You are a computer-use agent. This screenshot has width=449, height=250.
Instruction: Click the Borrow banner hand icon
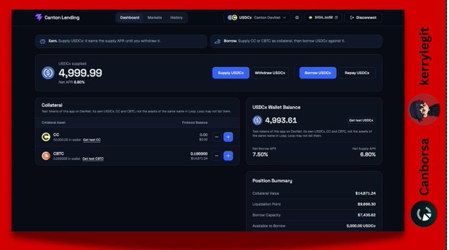click(218, 41)
